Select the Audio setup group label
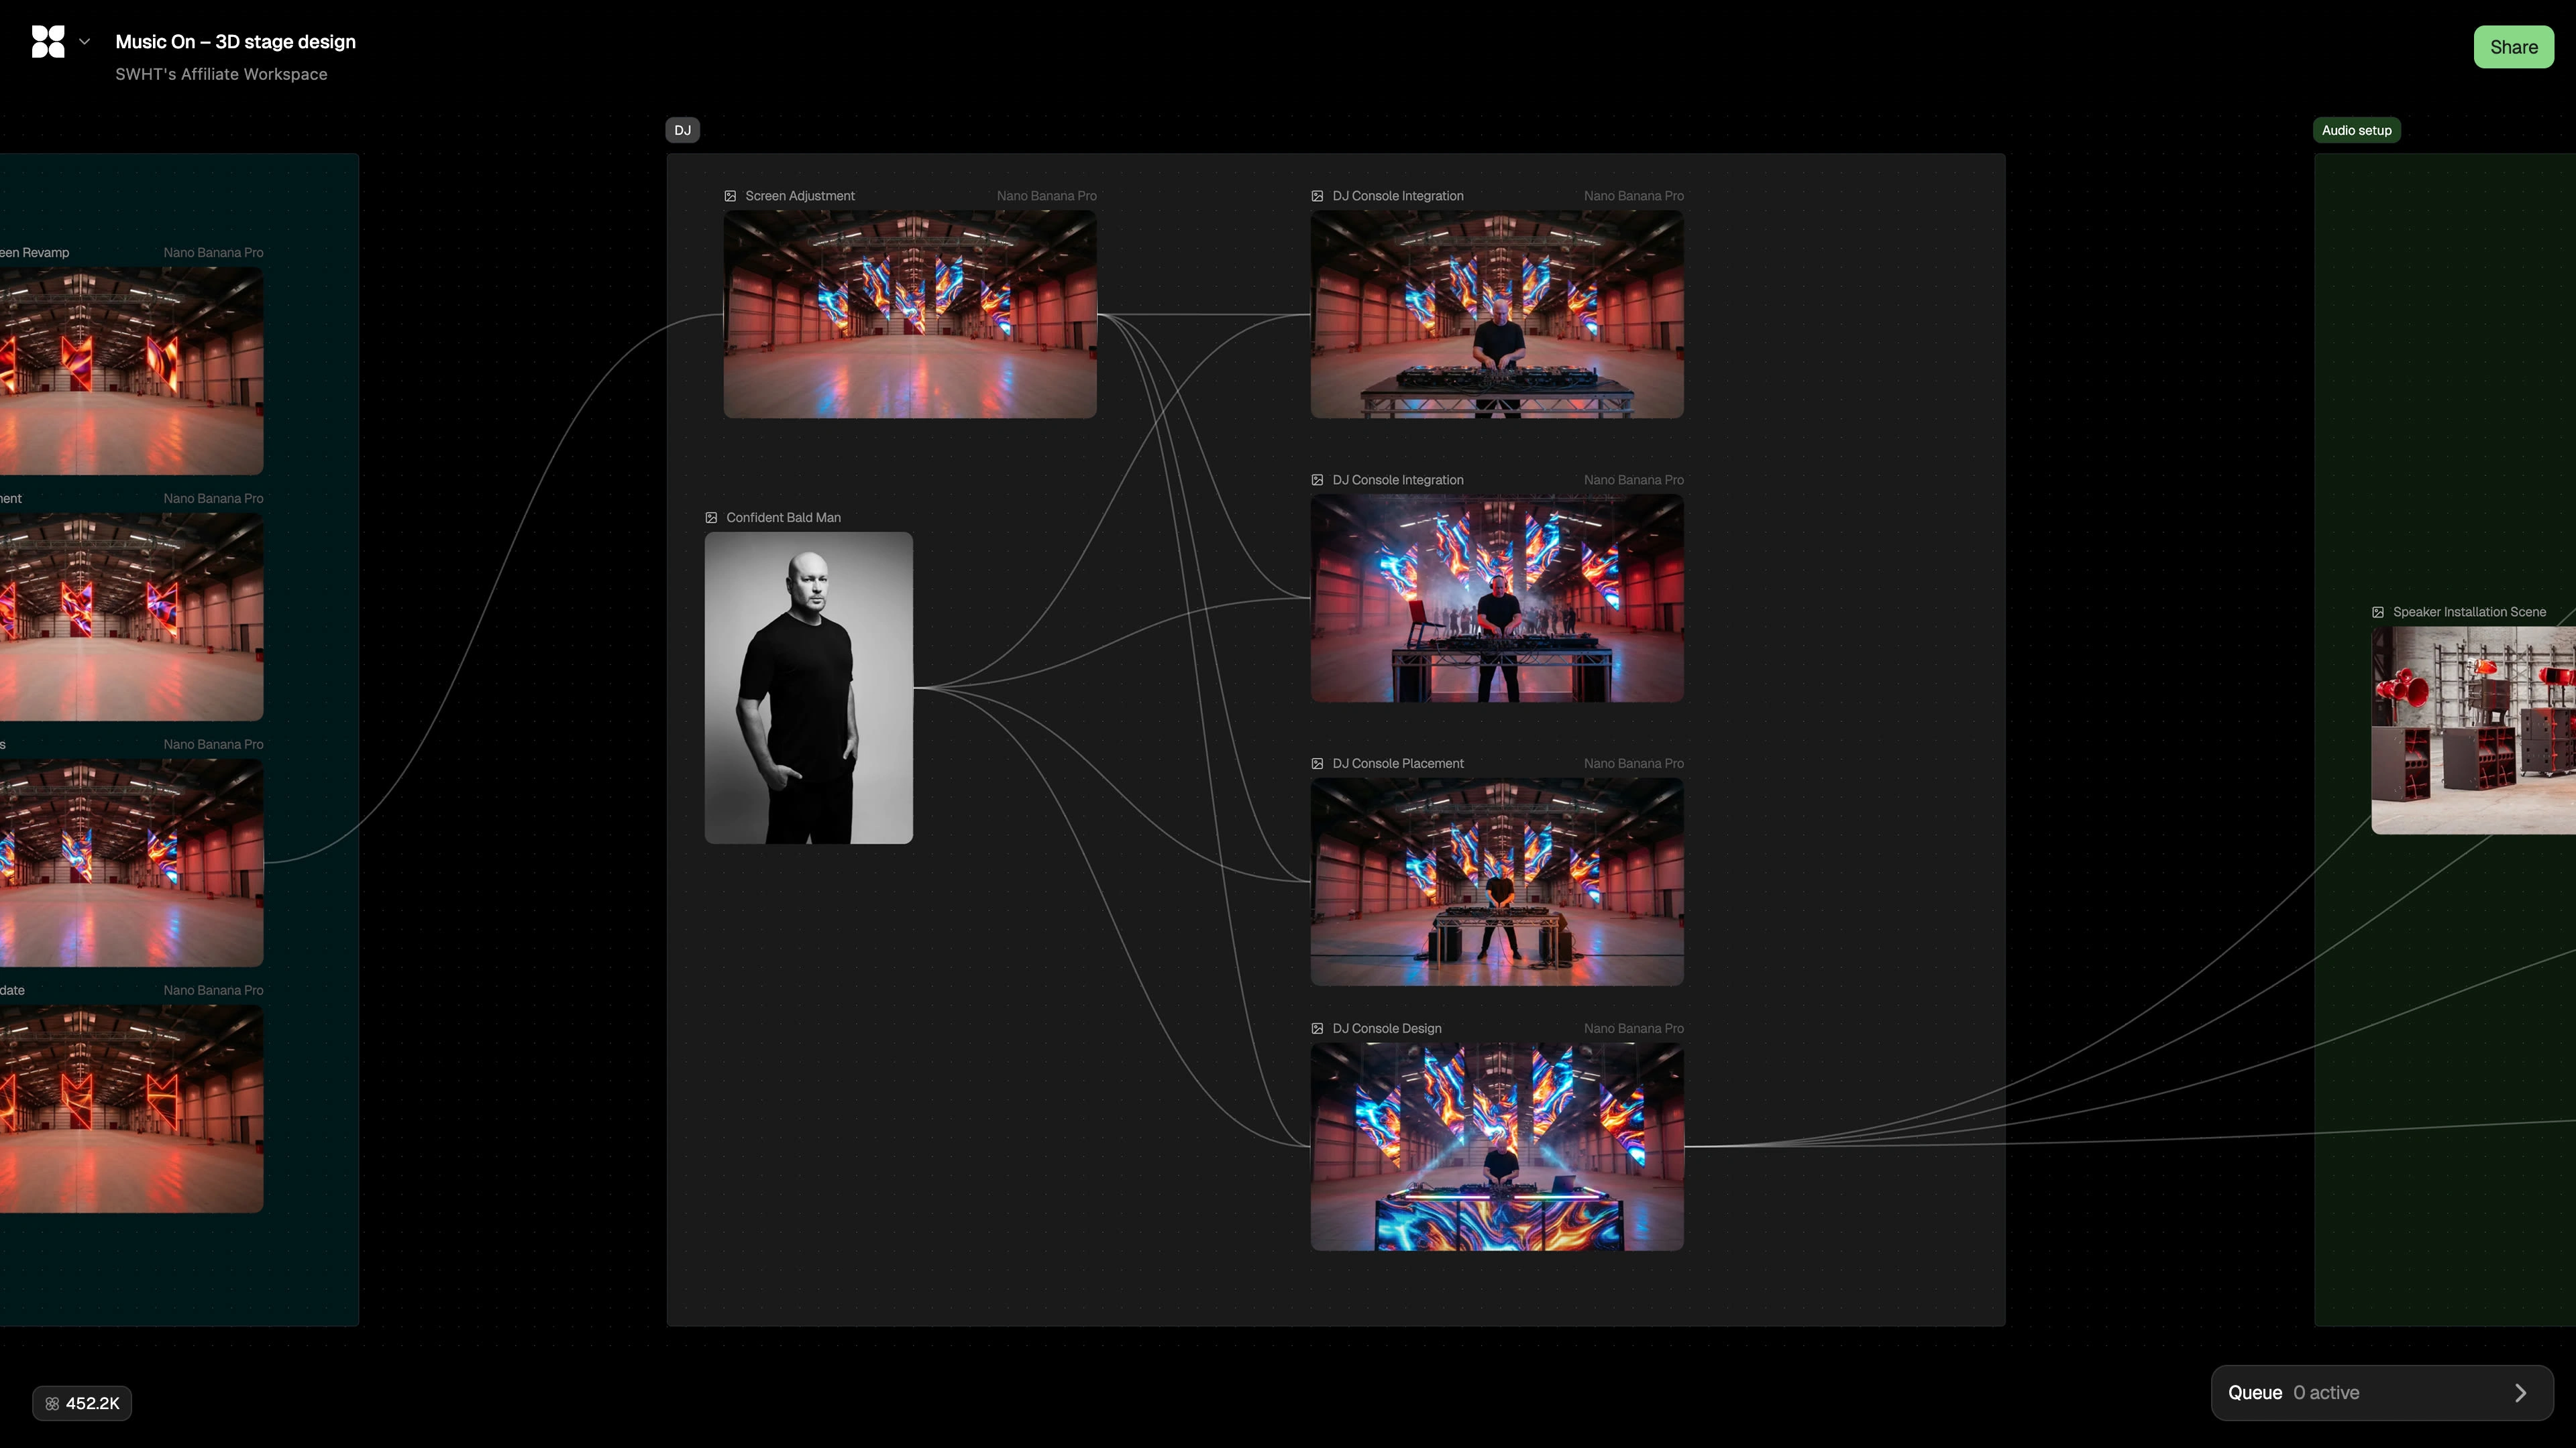Screen dimensions: 2576x1448 (2356, 131)
